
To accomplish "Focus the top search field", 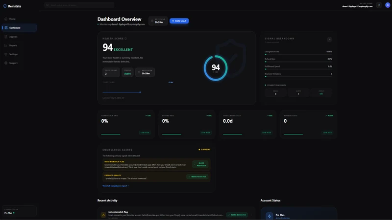I will (79, 5).
